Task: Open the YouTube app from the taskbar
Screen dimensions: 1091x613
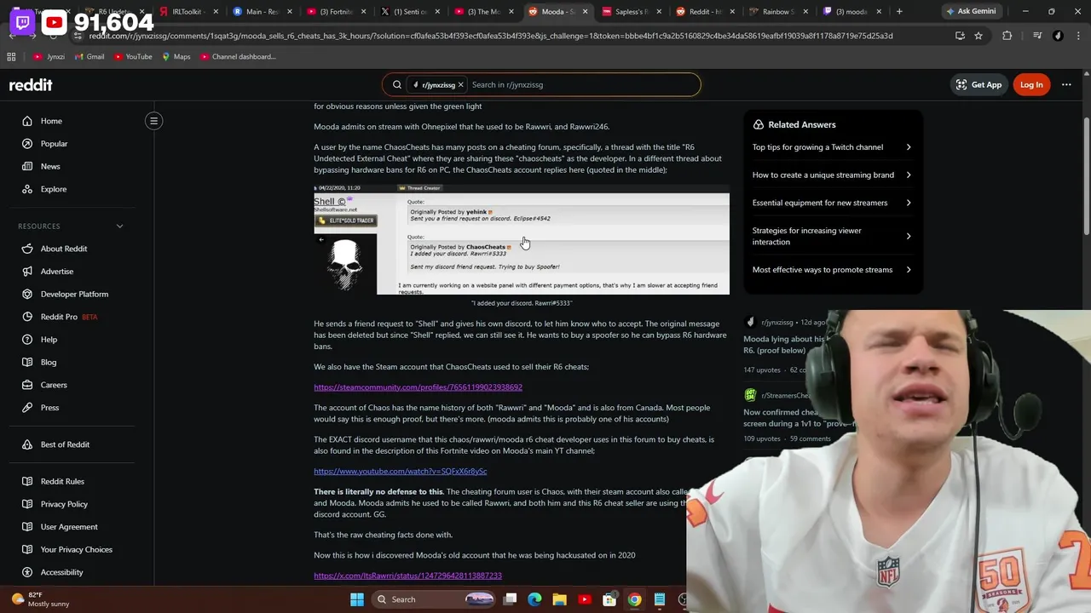Action: [585, 599]
